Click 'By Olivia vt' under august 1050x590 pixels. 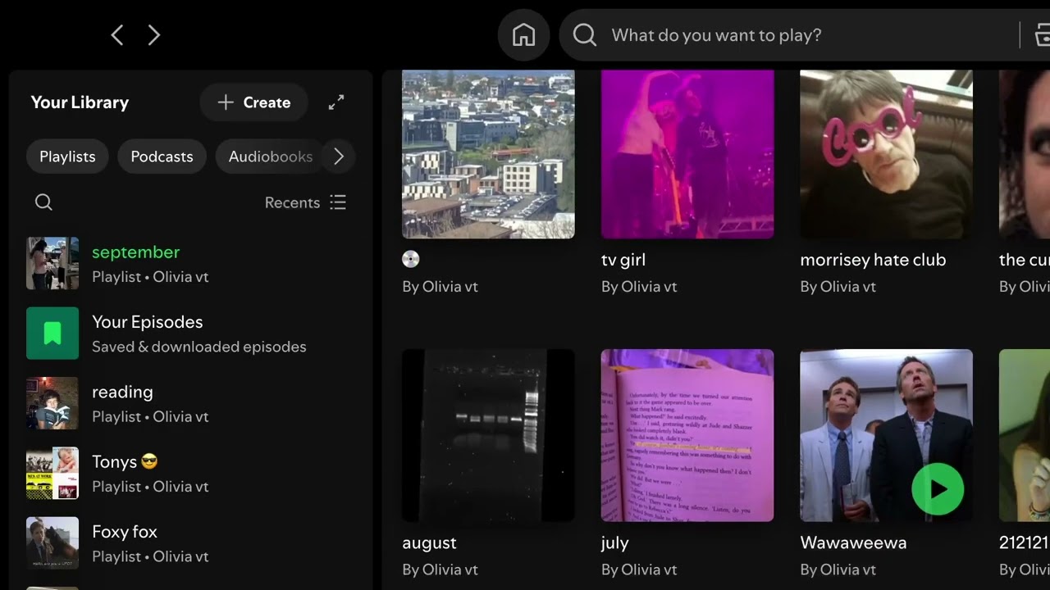pos(440,570)
